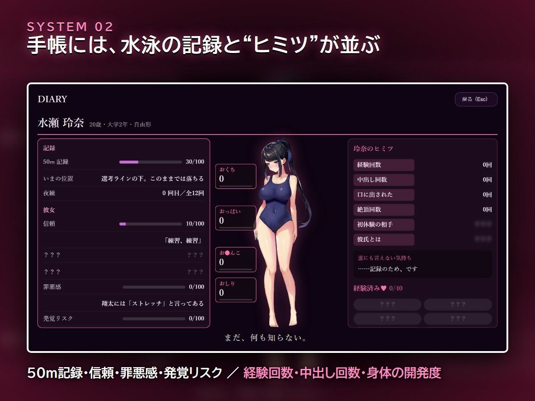535x401 pixels.
Task: Select the いまの位置 row label
Action: click(x=58, y=179)
